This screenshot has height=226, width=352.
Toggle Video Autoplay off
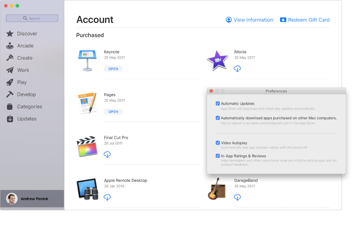pyautogui.click(x=218, y=142)
